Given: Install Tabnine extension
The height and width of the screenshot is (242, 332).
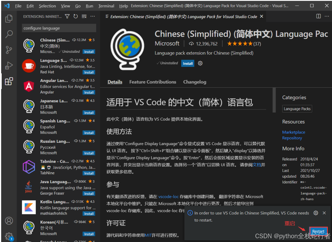Looking at the screenshot, I should [x=89, y=173].
